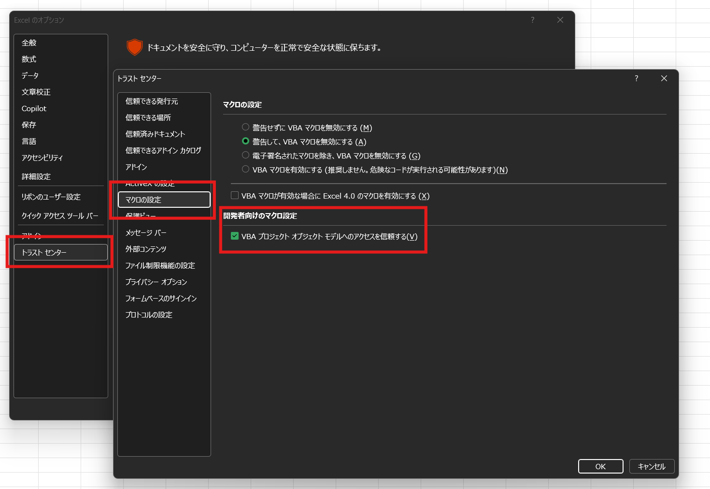This screenshot has width=710, height=489.
Task: Select 保存 in Excel options sidebar
Action: pos(61,125)
